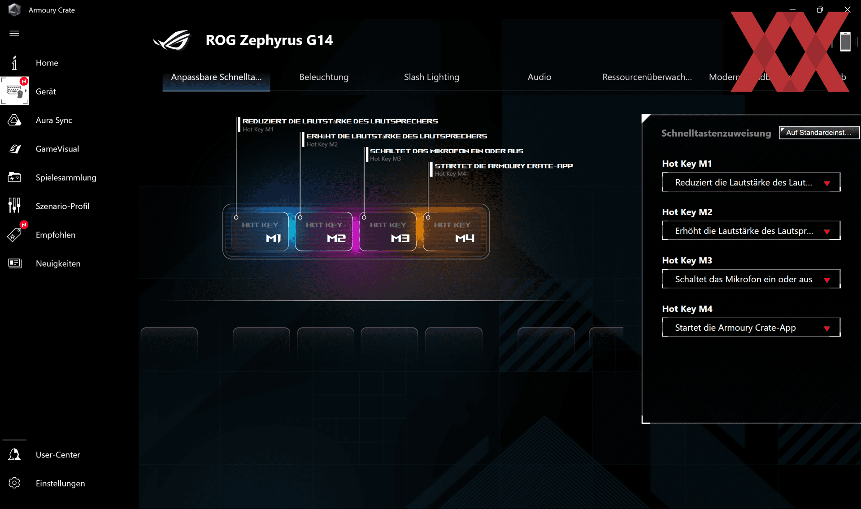Click the Neuigkeiten menu label
Viewport: 861px width, 509px height.
tap(58, 263)
